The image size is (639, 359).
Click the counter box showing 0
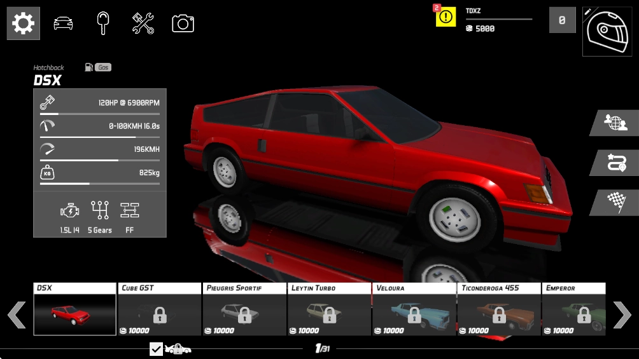tap(562, 20)
